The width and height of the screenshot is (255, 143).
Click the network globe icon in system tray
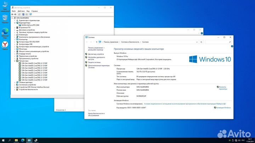click(236, 141)
